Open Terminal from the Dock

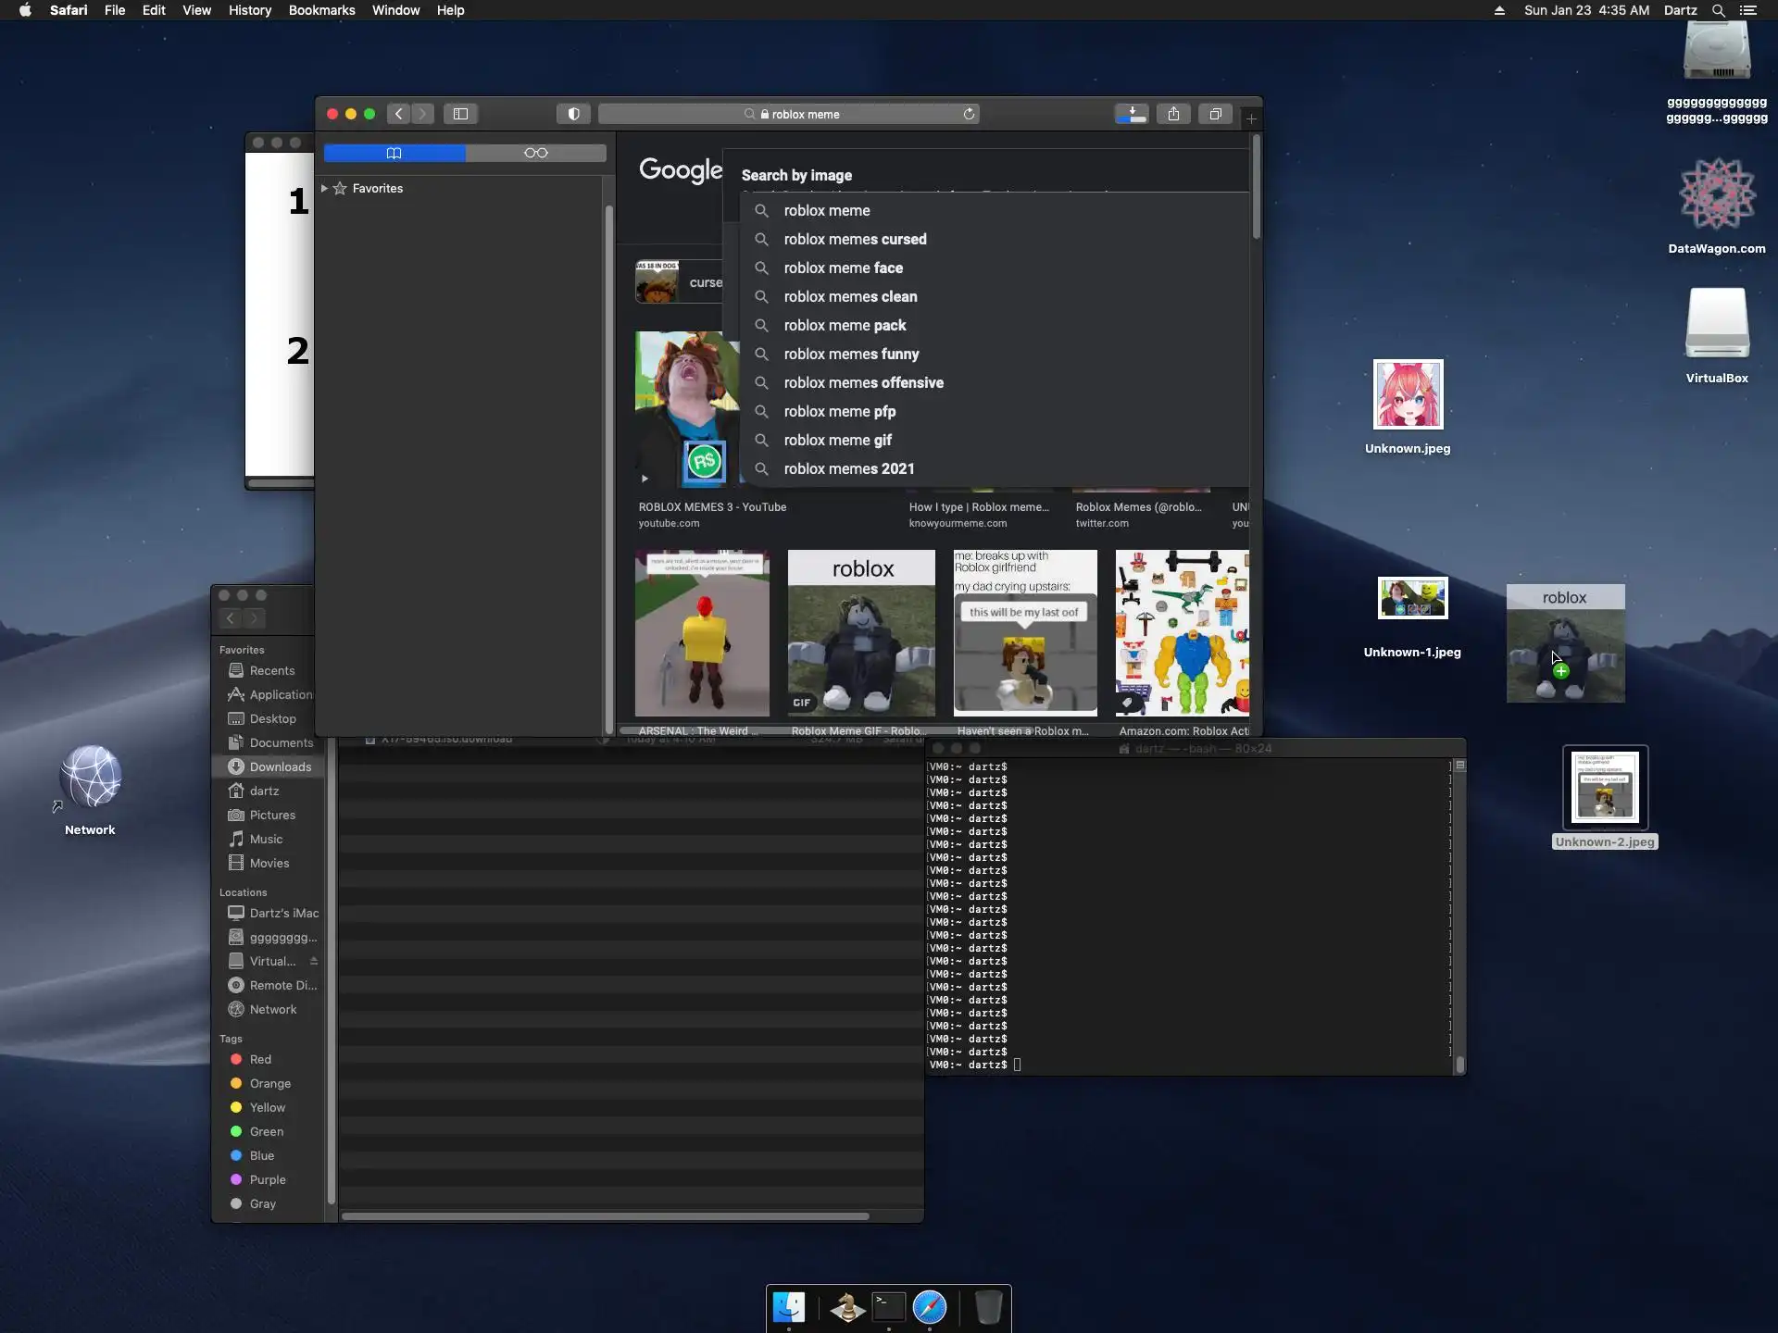pyautogui.click(x=888, y=1307)
